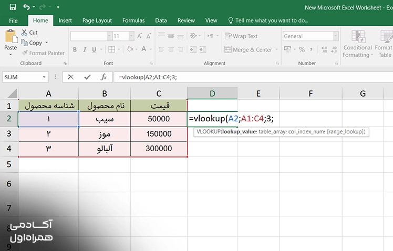Open Customize Quick Access Toolbar dropdown

coord(58,7)
